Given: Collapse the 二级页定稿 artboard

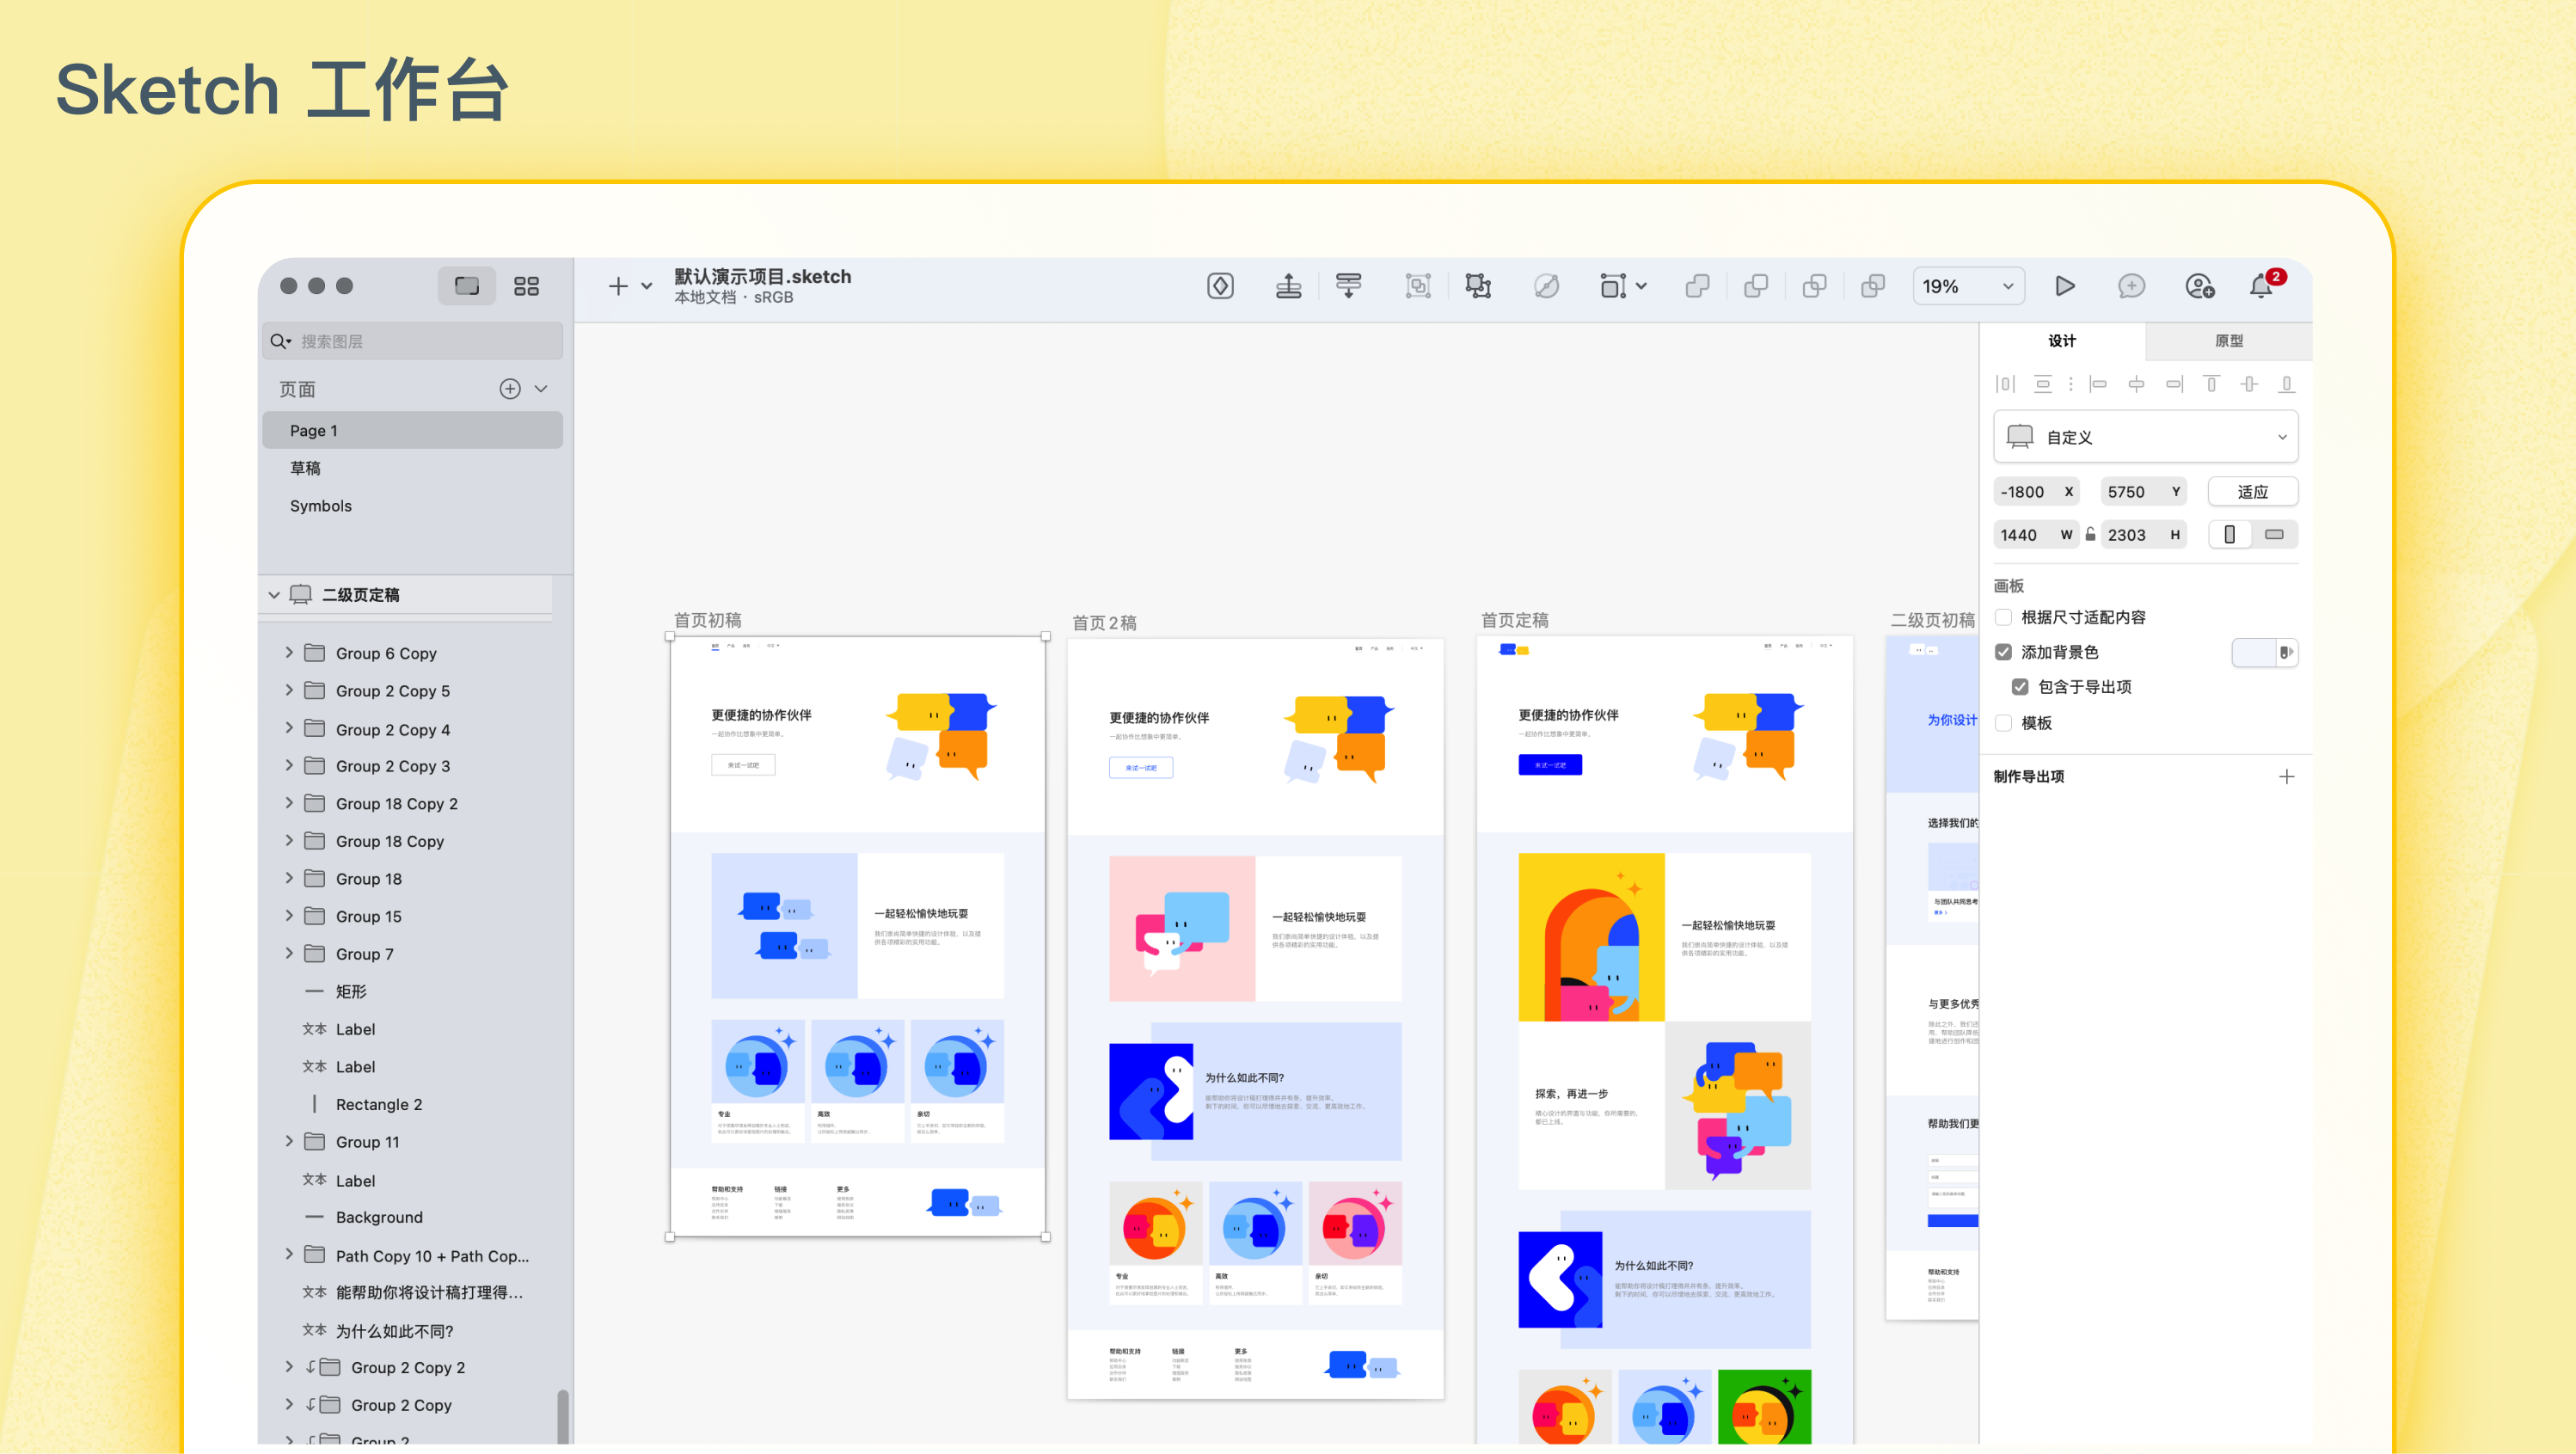Looking at the screenshot, I should 273,595.
